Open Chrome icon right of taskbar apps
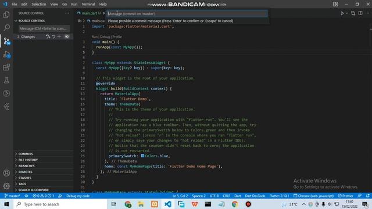 (x=235, y=204)
